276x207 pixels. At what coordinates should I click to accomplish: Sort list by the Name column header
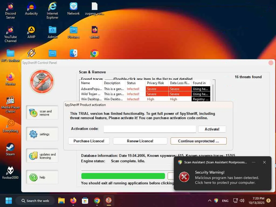tap(91, 83)
